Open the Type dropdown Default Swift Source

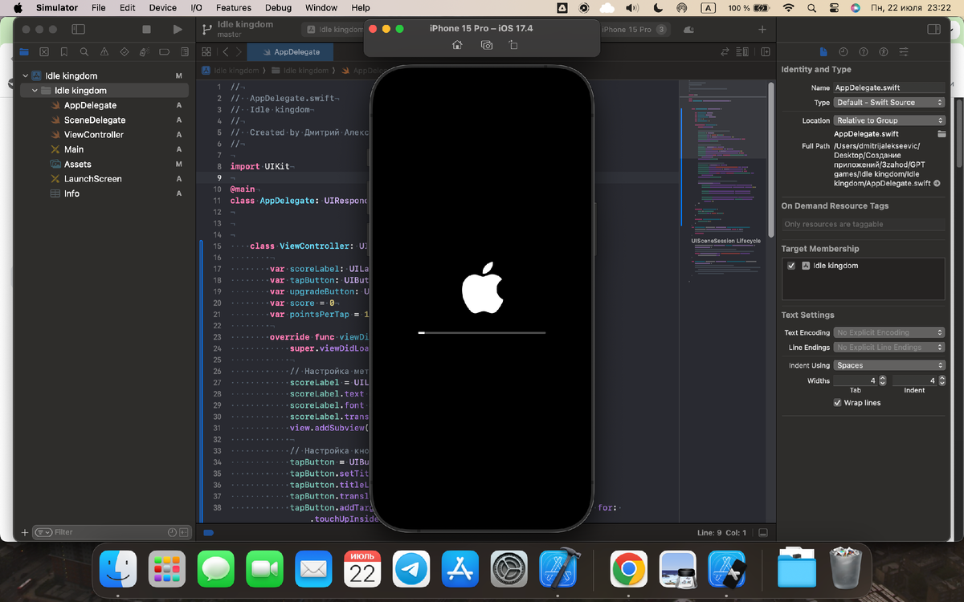889,103
